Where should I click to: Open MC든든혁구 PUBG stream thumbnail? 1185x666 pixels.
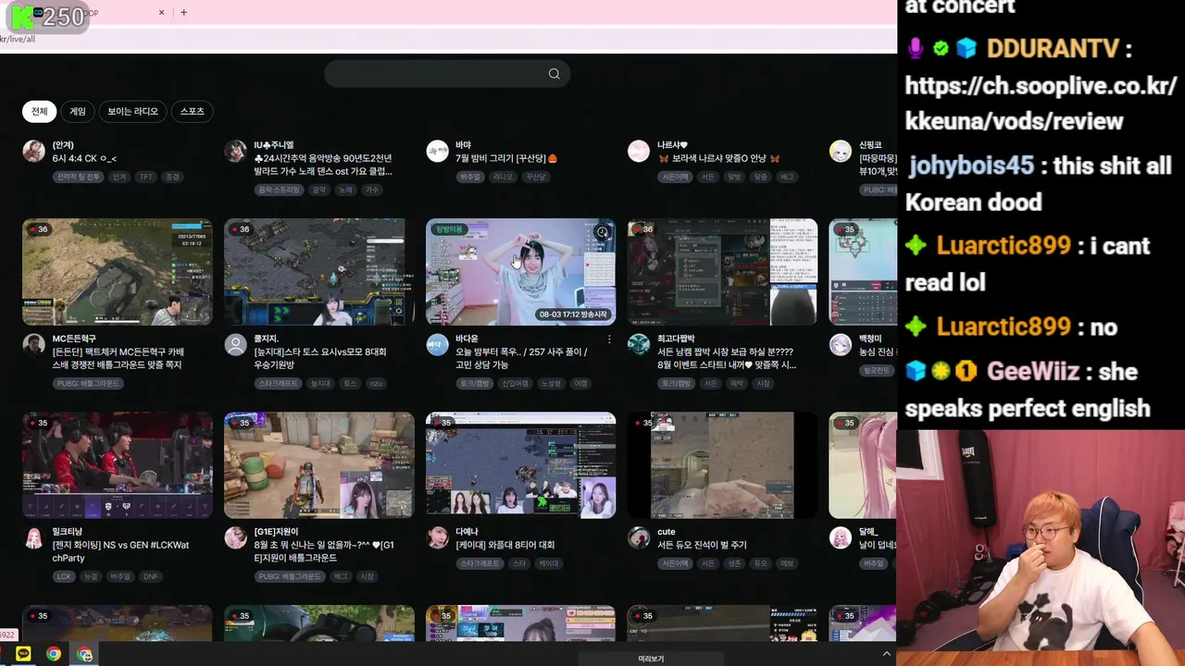pos(118,272)
